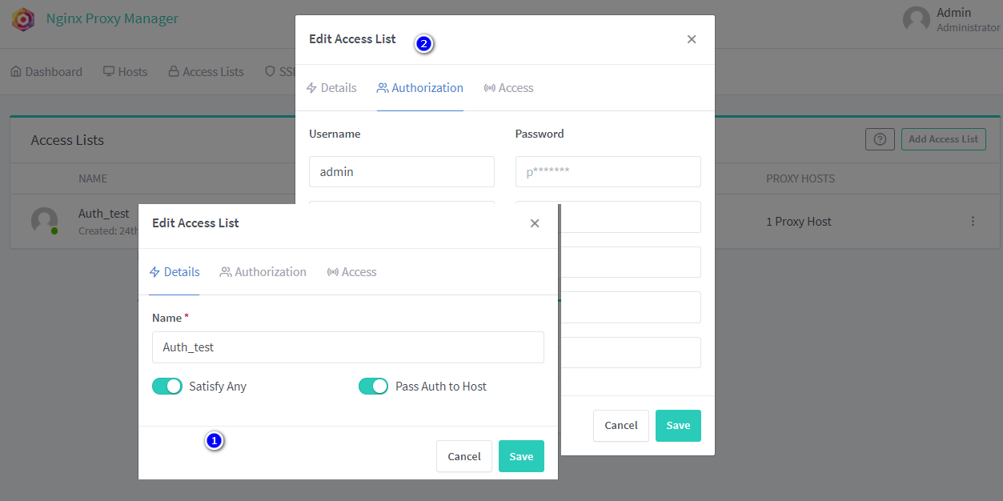The image size is (1003, 501).
Task: Click the Name input field with Auth_test
Action: pyautogui.click(x=347, y=347)
